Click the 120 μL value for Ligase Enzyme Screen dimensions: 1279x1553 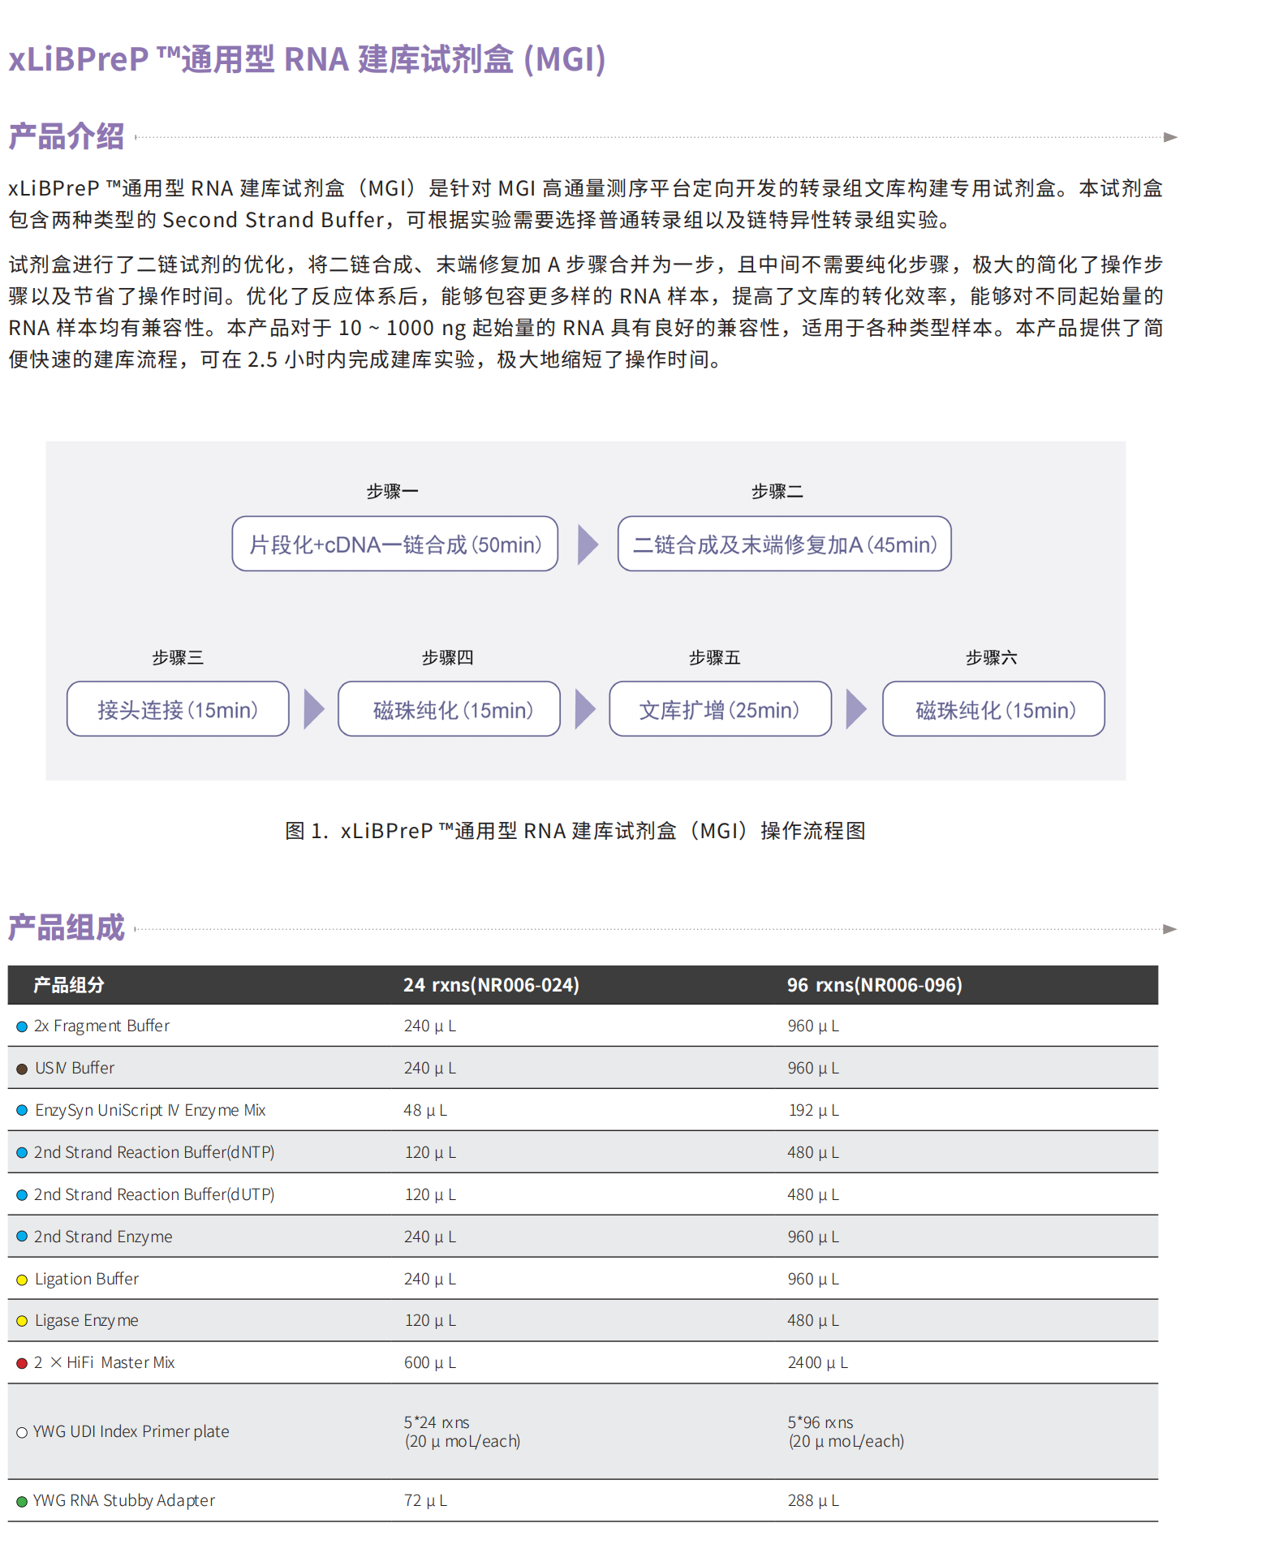(x=430, y=1321)
